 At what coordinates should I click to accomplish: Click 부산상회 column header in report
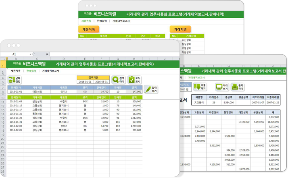258,112
